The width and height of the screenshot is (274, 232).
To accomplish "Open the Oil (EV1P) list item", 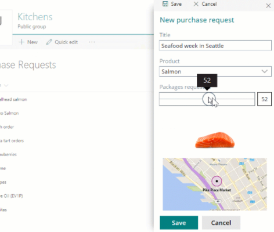I will click(12, 196).
